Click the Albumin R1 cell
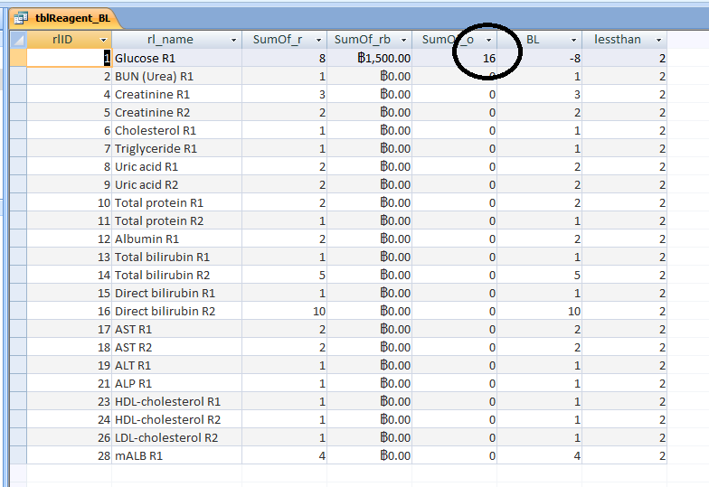This screenshot has height=487, width=709. 177,239
